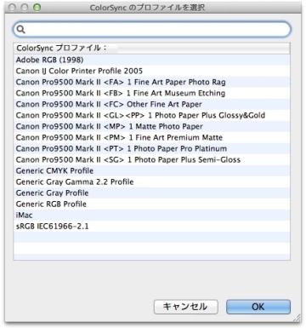Choose the Generic Gray Profile row

(152, 193)
